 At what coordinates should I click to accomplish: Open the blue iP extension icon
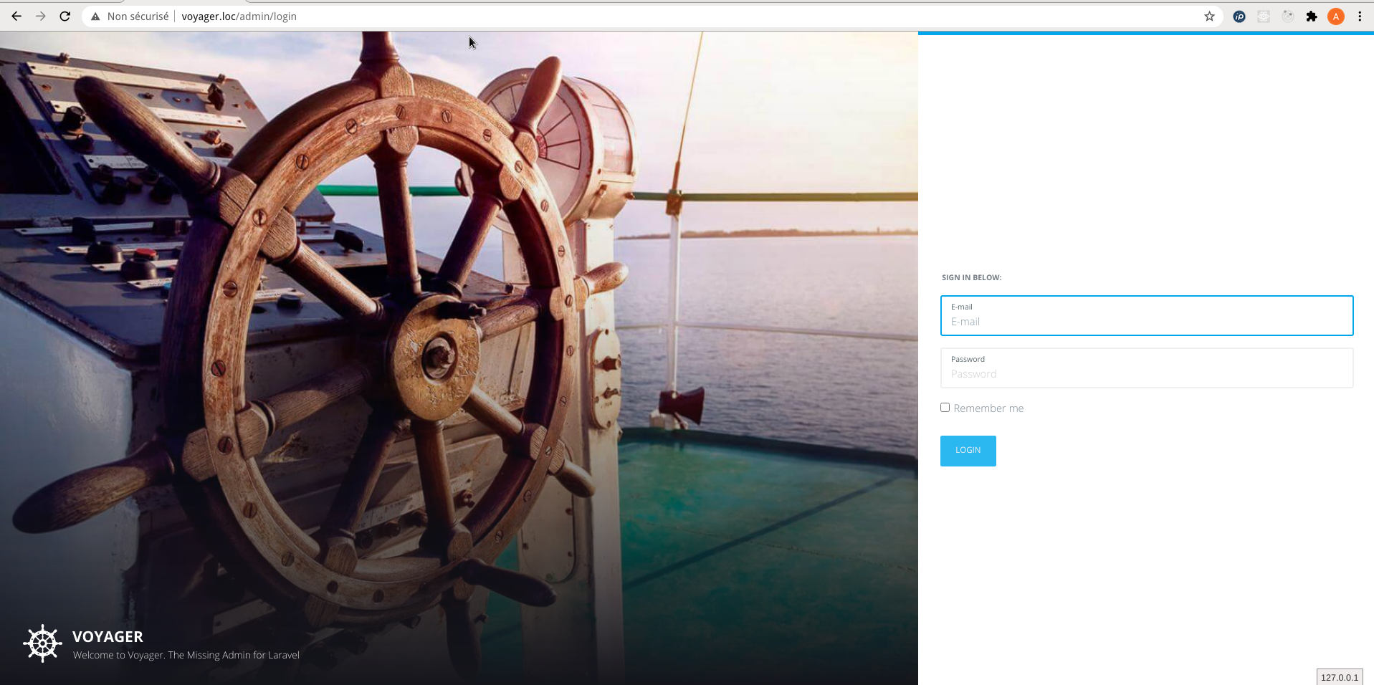[x=1239, y=16]
